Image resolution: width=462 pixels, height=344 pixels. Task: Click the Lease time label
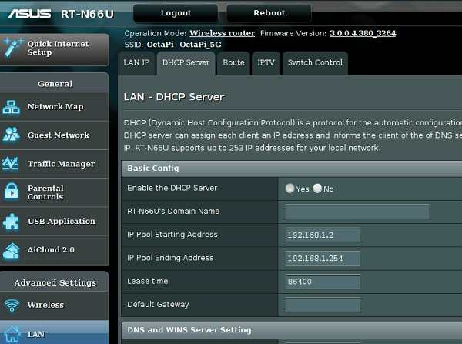tap(148, 281)
